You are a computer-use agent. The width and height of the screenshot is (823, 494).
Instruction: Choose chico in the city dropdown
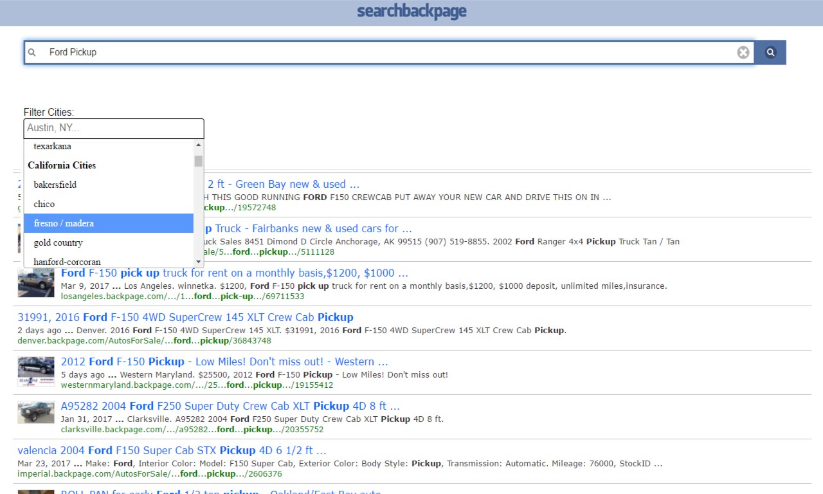(109, 204)
